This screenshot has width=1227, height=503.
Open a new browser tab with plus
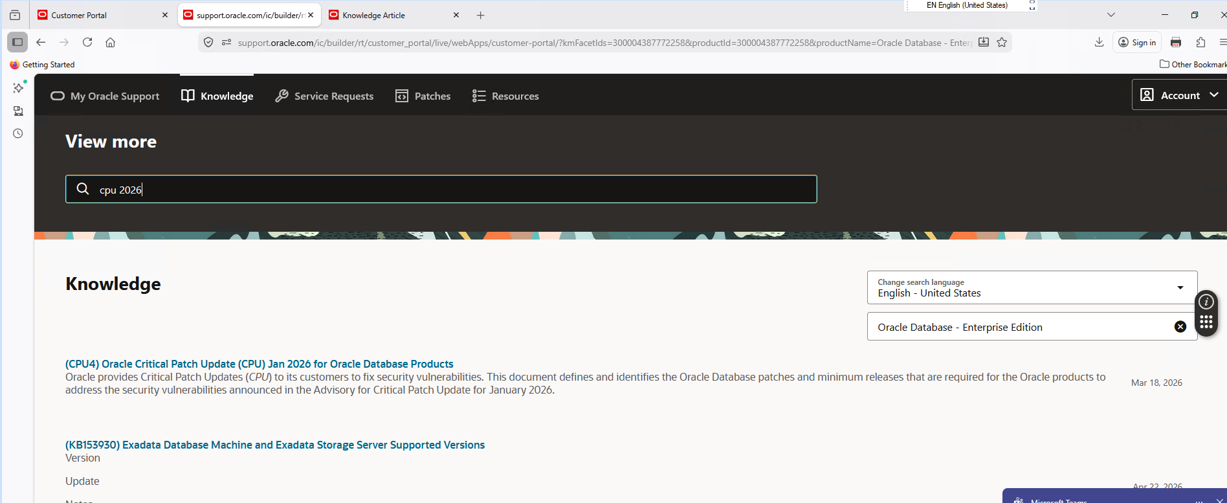(480, 15)
